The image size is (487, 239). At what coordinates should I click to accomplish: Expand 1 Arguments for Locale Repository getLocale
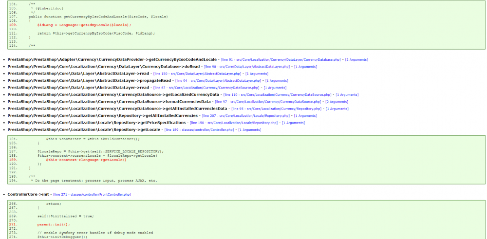click(x=250, y=130)
